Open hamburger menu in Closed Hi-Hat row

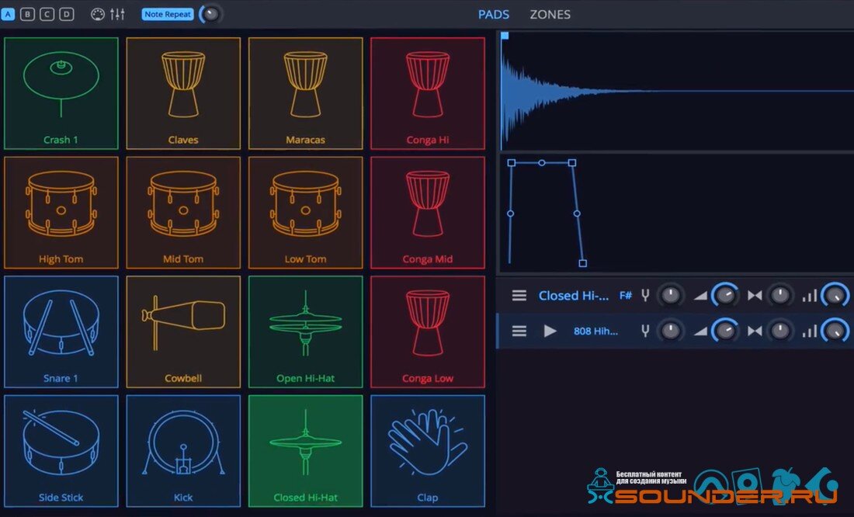click(519, 296)
